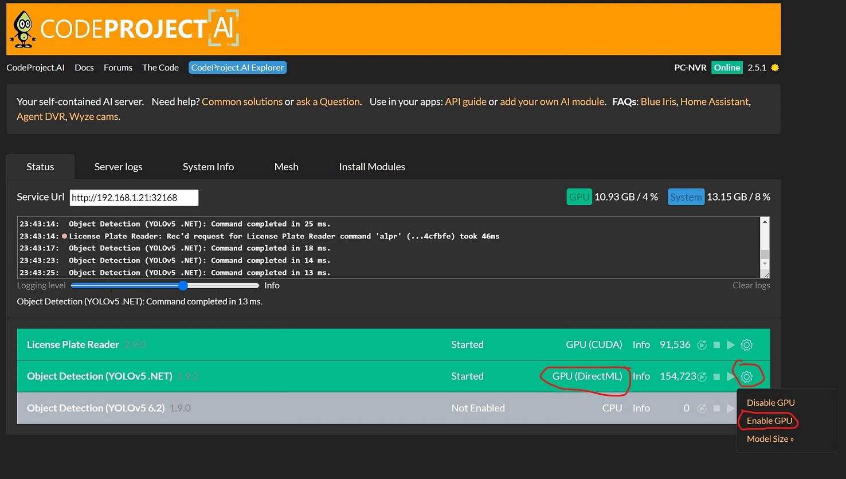Click the Clear logs link
The width and height of the screenshot is (846, 479).
751,285
